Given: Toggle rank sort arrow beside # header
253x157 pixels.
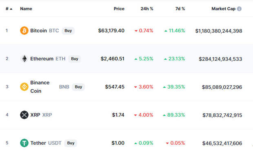Looking at the screenshot, I should pos(11,9).
